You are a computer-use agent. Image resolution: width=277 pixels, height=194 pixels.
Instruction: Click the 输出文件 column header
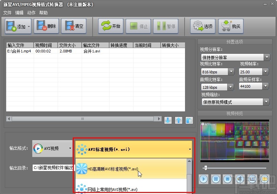[x=95, y=45]
